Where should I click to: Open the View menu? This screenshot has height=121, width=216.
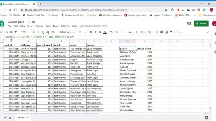(x=23, y=26)
